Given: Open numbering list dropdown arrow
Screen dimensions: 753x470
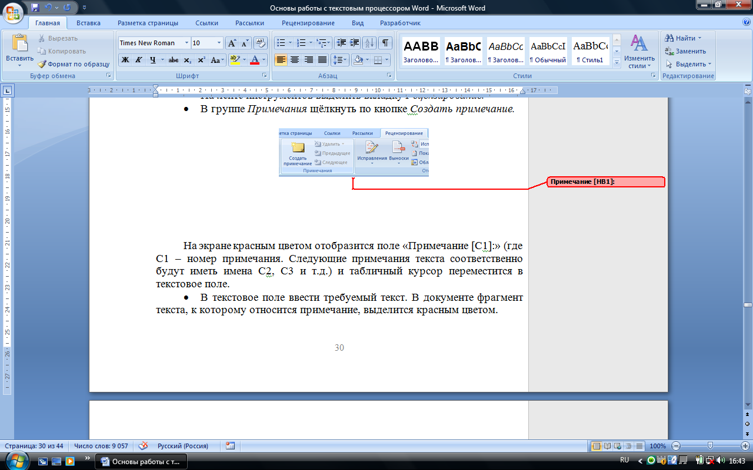Looking at the screenshot, I should 310,43.
